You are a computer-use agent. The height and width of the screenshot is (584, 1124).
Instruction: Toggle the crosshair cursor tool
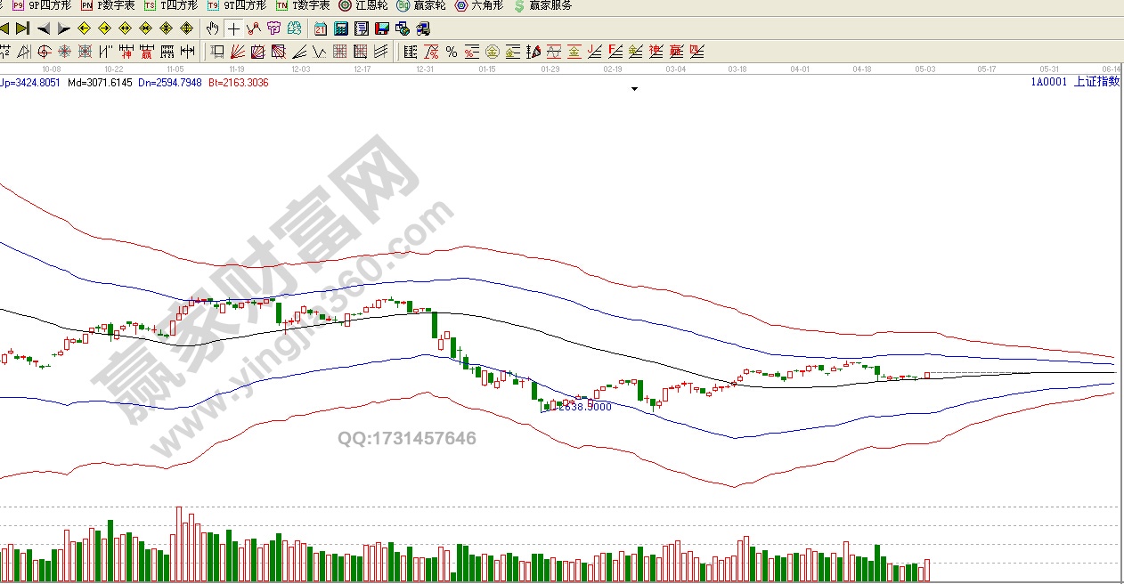(233, 28)
